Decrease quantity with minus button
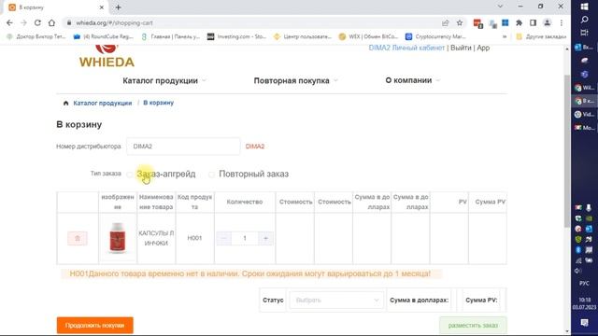The height and width of the screenshot is (336, 598). point(224,239)
